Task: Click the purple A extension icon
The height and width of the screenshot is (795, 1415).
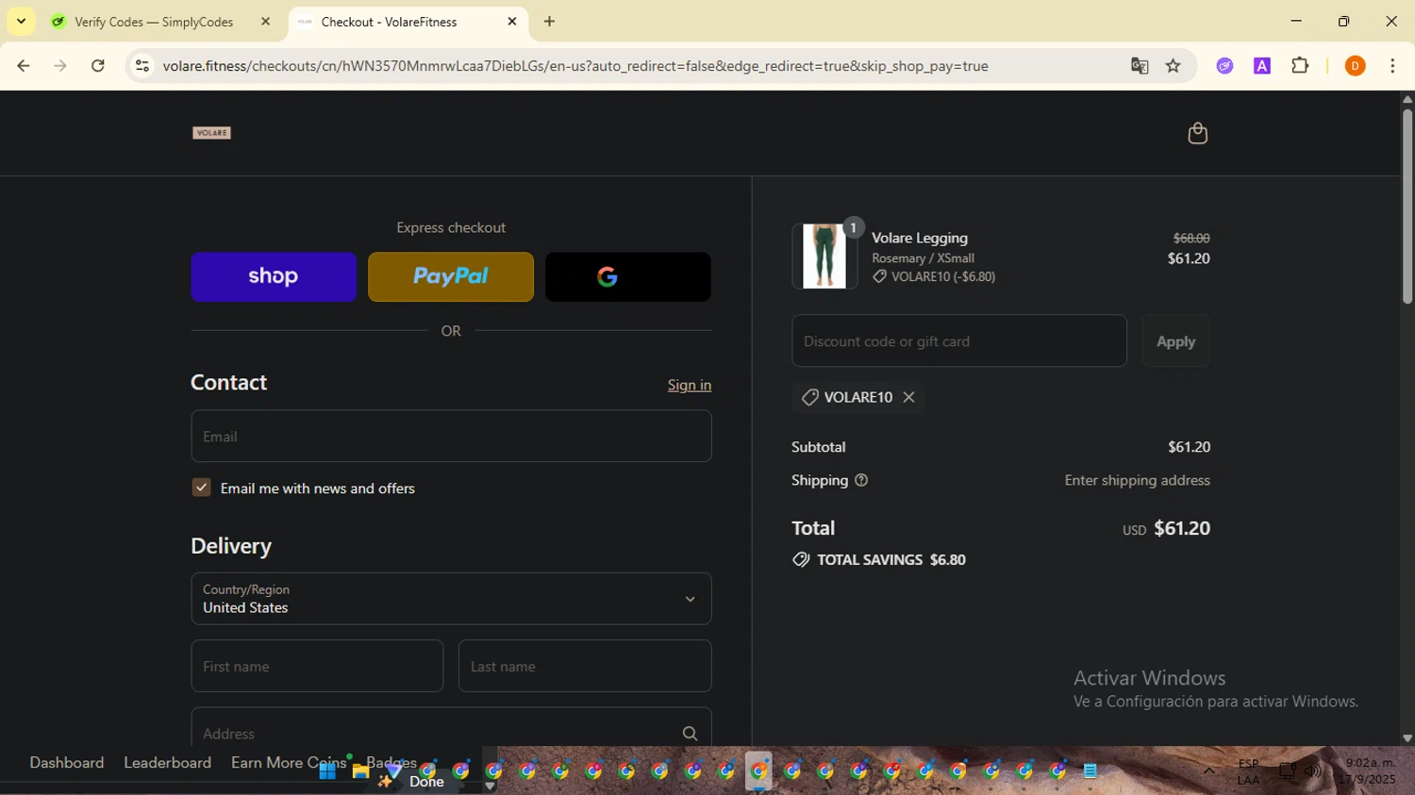Action: coord(1262,66)
